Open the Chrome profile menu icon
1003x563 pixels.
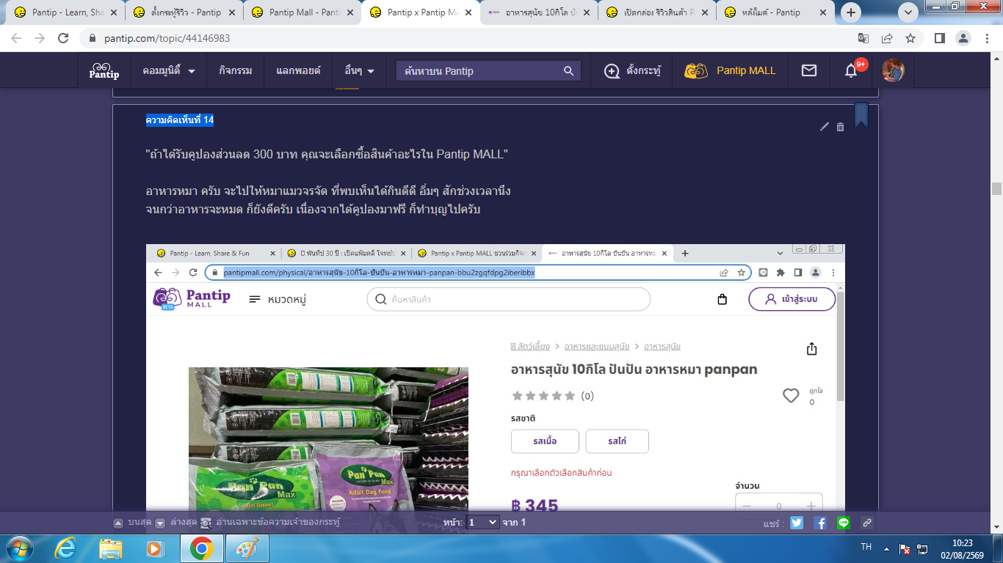(x=962, y=38)
